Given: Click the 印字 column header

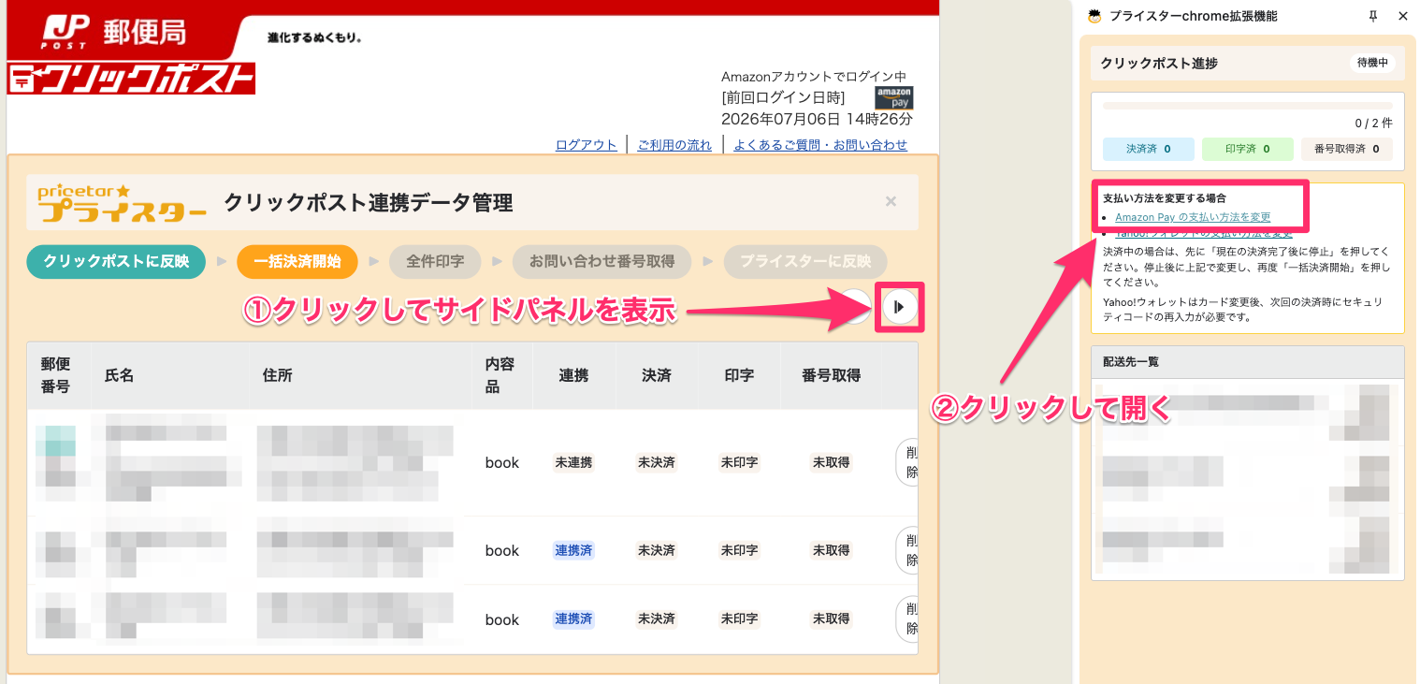Looking at the screenshot, I should pyautogui.click(x=739, y=375).
